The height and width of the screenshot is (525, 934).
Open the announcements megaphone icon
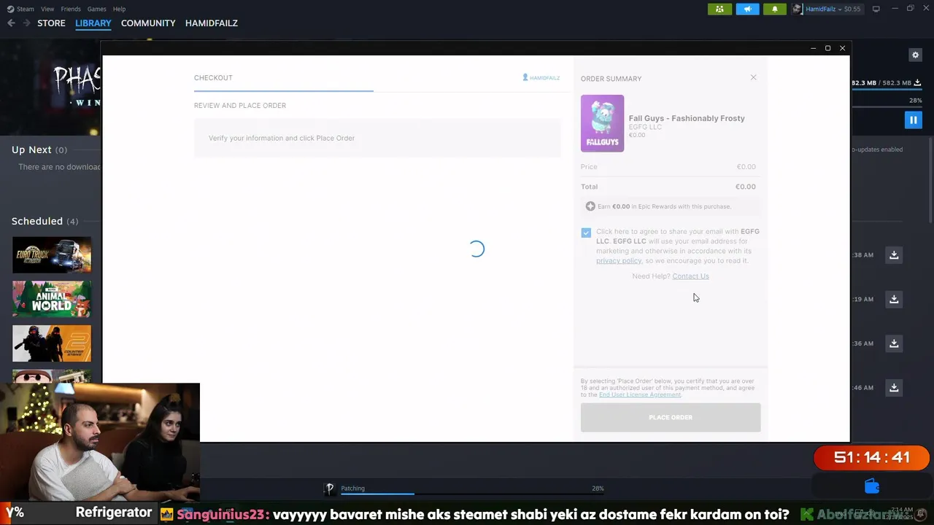click(x=747, y=9)
